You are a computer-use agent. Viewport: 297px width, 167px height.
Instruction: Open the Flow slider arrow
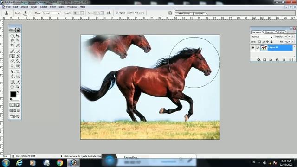point(102,13)
